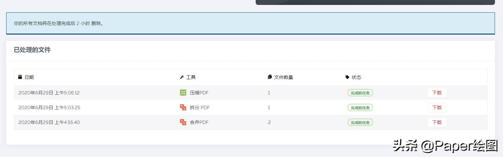Click the tag icon beside 状态
Image resolution: width=503 pixels, height=157 pixels.
click(x=347, y=77)
